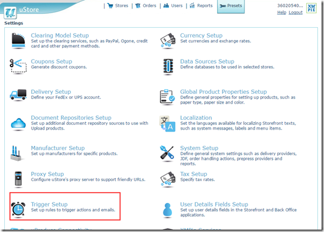Click the Document Repositories cloud icon

[18, 124]
